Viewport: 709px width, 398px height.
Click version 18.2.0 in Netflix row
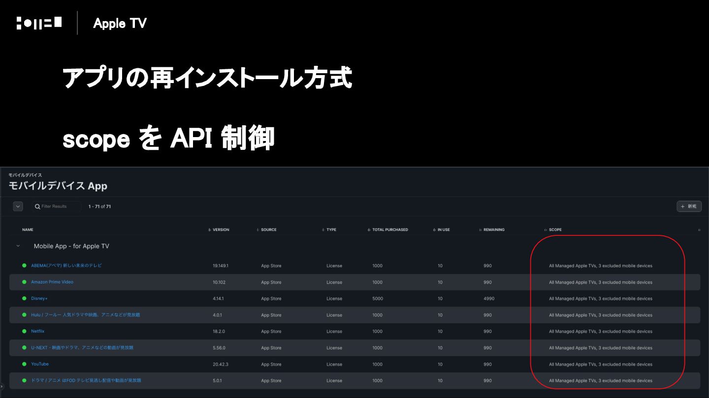218,332
